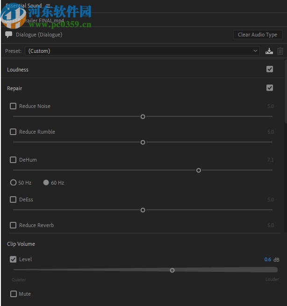Click the Reduce Rumble 5.0 value
287x306 pixels.
coord(271,132)
